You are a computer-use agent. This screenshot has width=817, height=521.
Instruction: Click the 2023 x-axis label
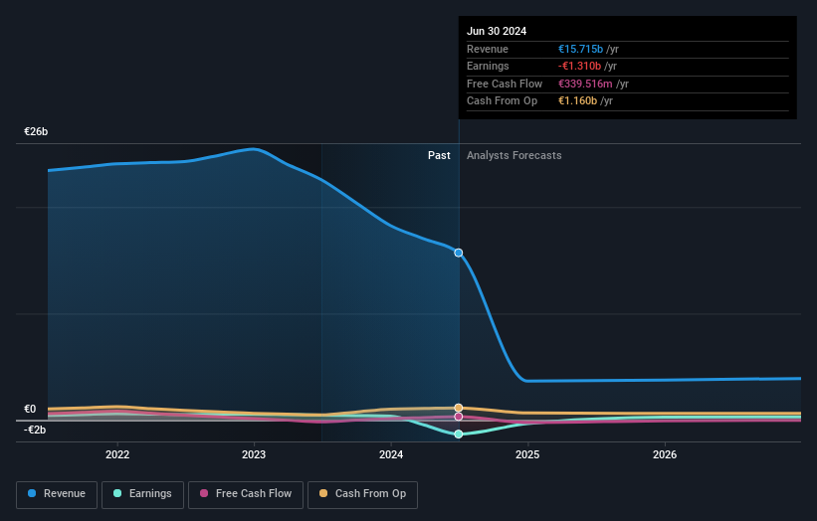tap(254, 455)
